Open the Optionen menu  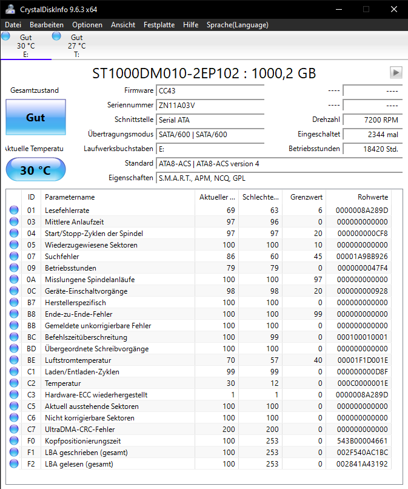pos(87,25)
